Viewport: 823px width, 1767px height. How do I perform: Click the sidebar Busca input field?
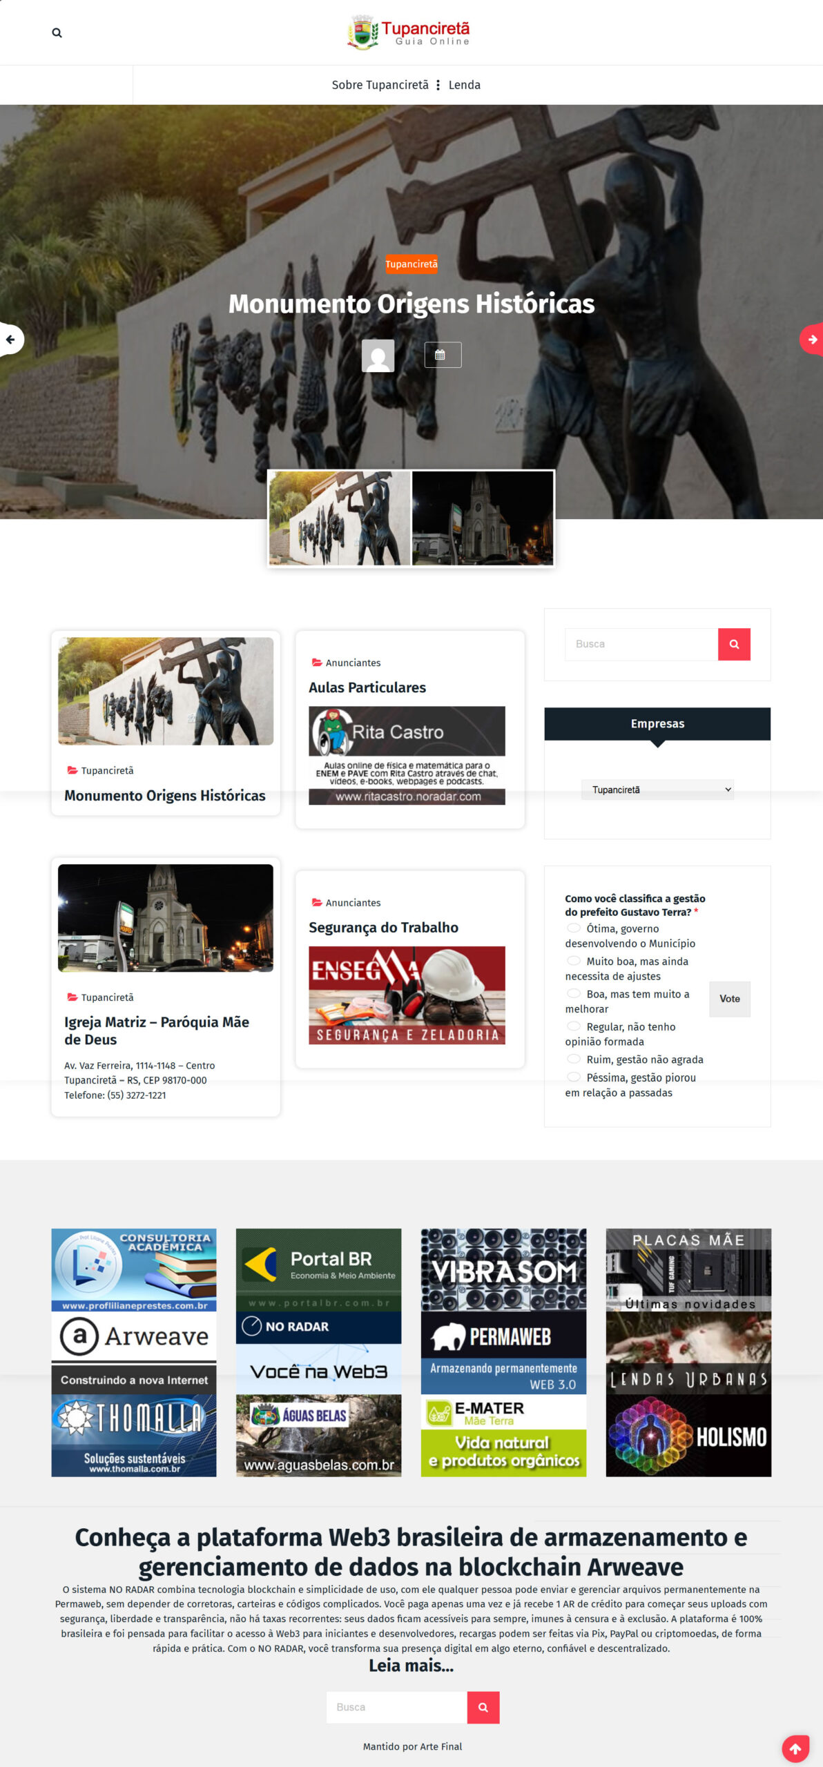click(641, 644)
